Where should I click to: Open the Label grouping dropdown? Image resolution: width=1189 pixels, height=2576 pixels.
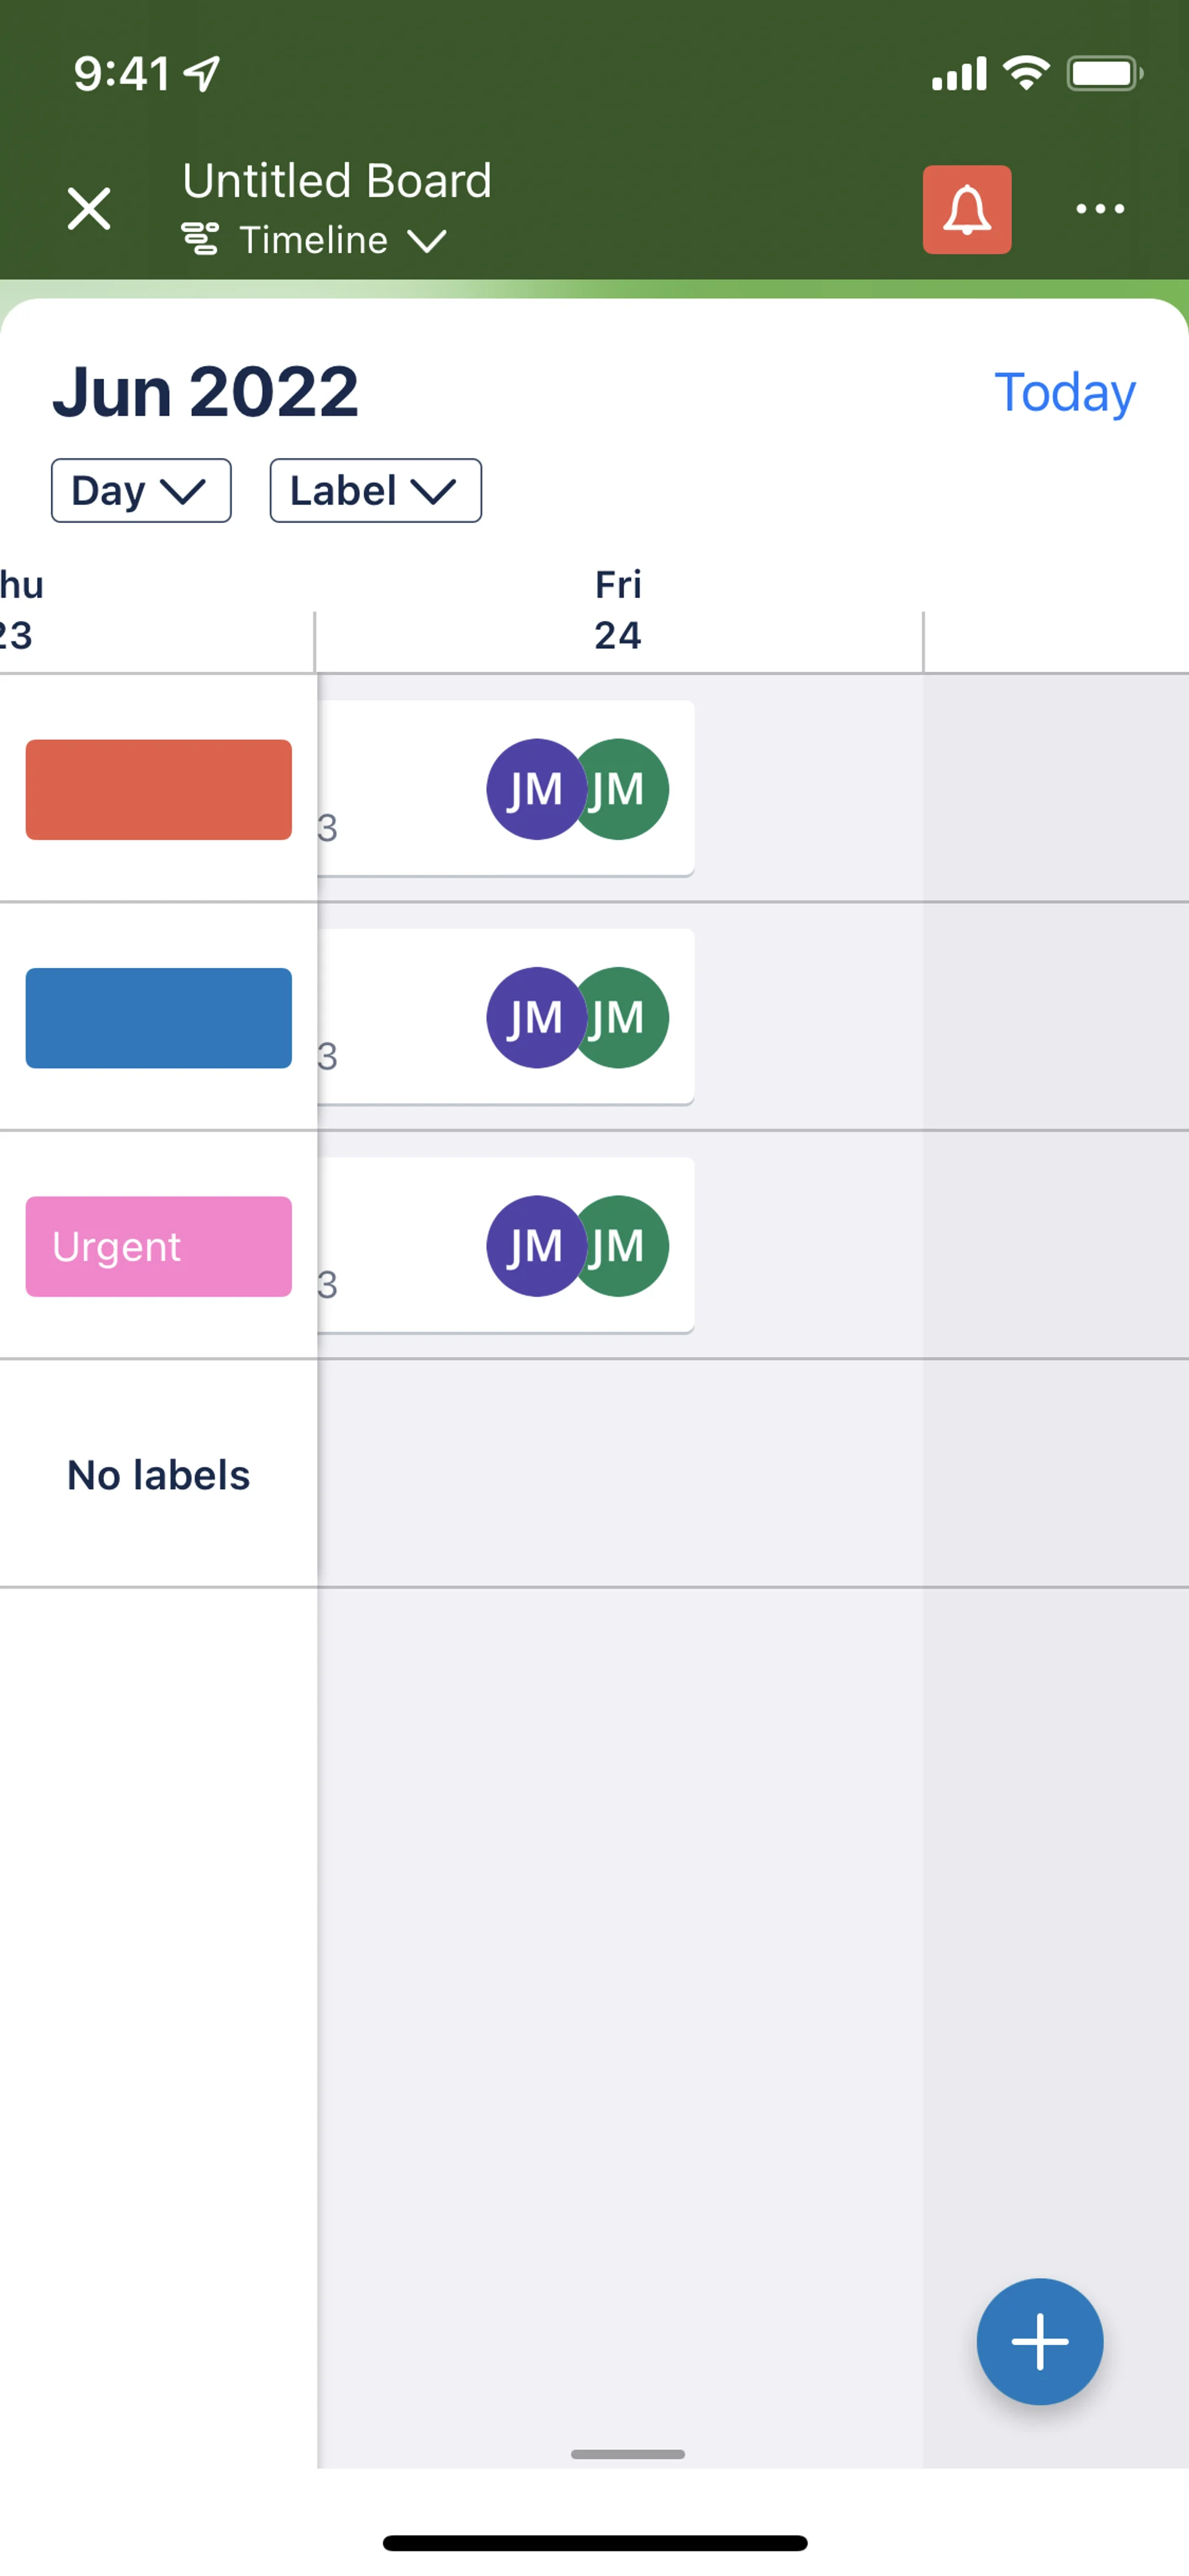[375, 491]
